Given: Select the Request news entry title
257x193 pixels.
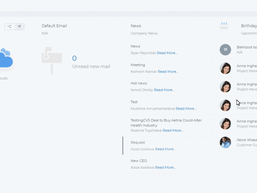Looking at the screenshot, I should point(138,142).
